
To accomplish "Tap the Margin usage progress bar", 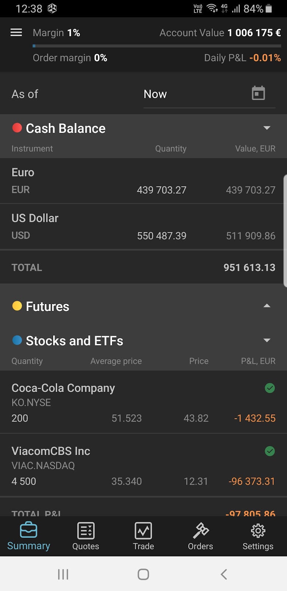I will point(157,46).
